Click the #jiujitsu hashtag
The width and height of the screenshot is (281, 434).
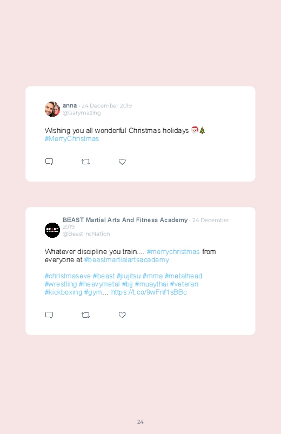click(129, 276)
